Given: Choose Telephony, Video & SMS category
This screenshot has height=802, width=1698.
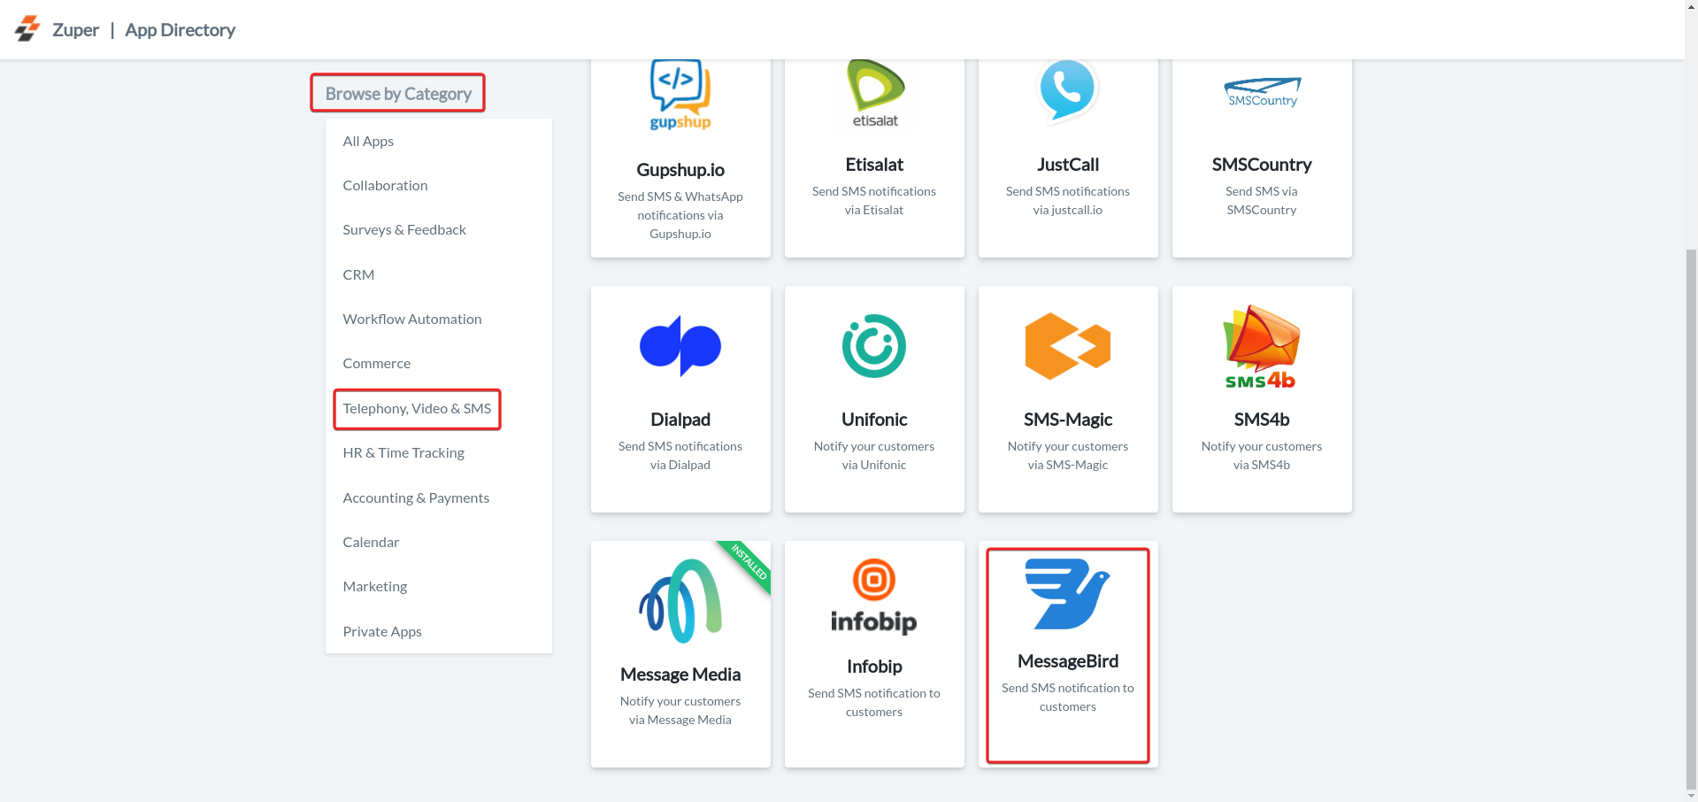Looking at the screenshot, I should [x=417, y=408].
